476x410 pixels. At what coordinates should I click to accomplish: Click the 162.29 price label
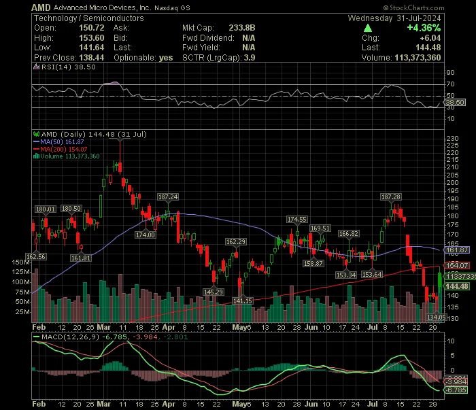pos(236,242)
